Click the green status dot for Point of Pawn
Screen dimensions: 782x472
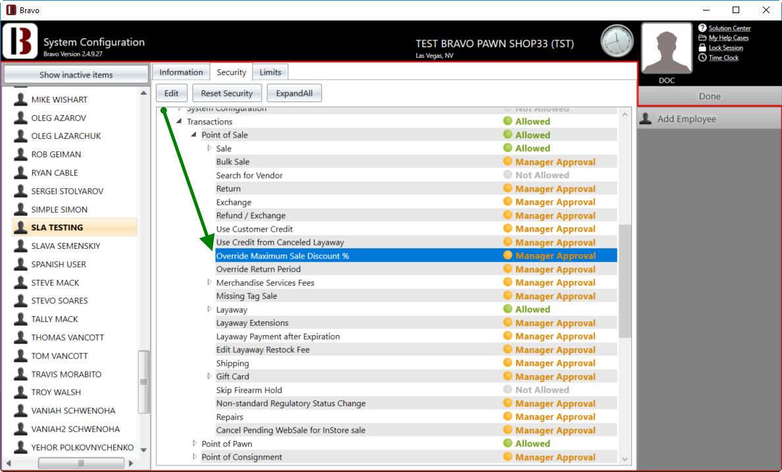pyautogui.click(x=508, y=443)
